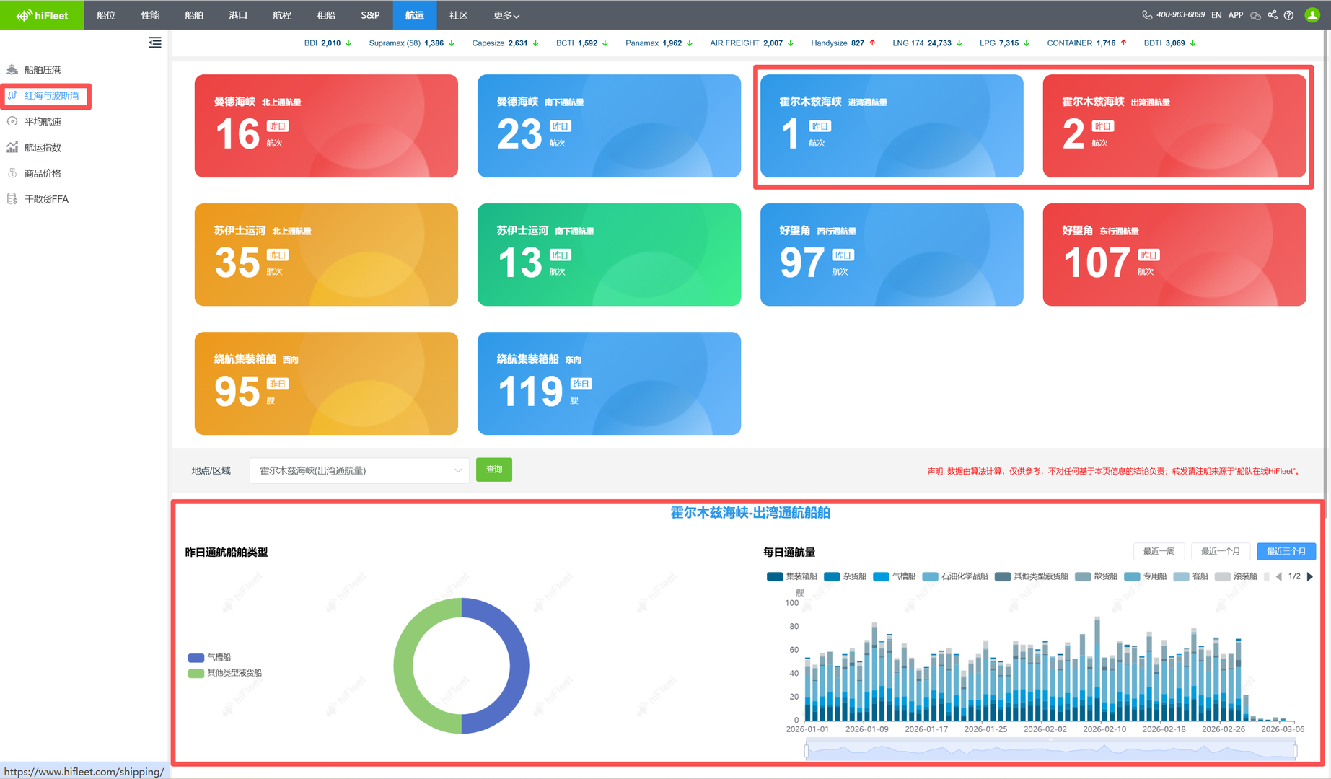
Task: Click the share icon in header
Action: pos(1273,15)
